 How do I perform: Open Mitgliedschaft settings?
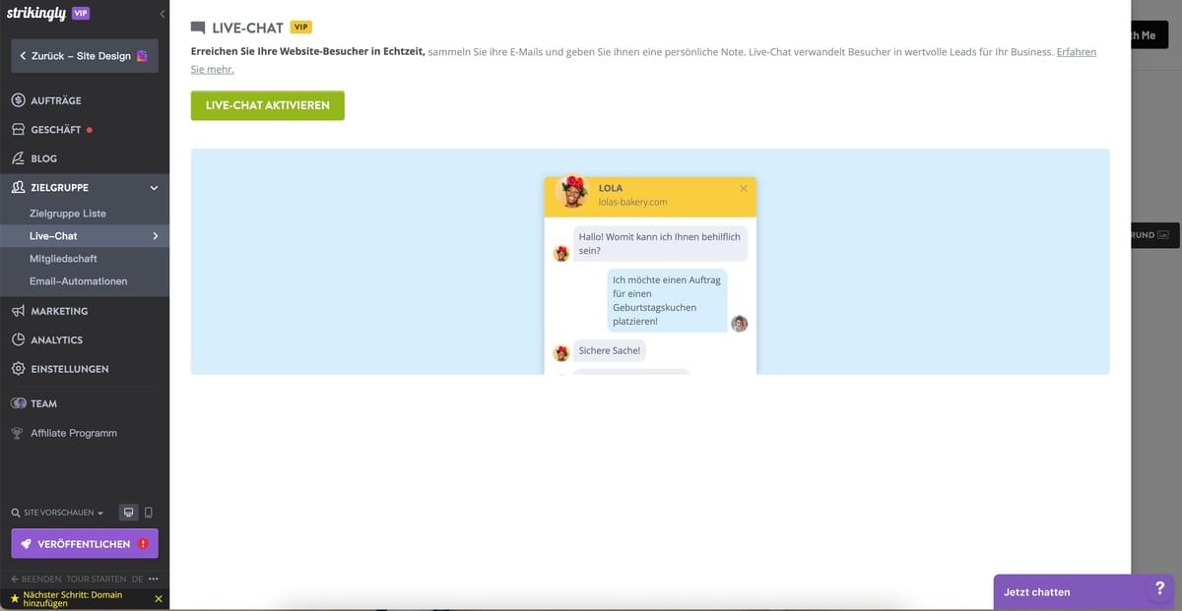click(x=63, y=259)
